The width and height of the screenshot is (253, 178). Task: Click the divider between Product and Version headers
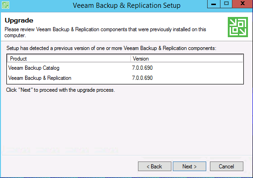tap(131, 59)
